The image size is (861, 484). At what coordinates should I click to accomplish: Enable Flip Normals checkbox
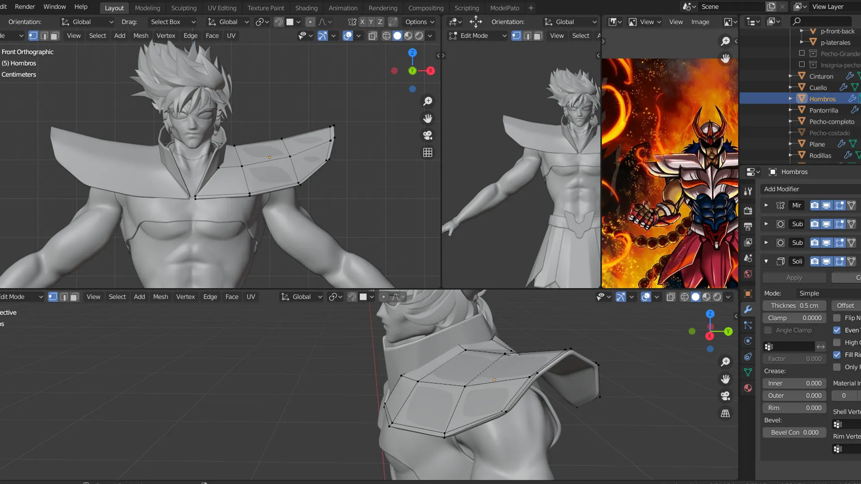[x=837, y=318]
